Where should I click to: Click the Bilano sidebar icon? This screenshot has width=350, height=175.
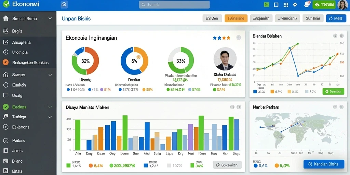[5, 161]
